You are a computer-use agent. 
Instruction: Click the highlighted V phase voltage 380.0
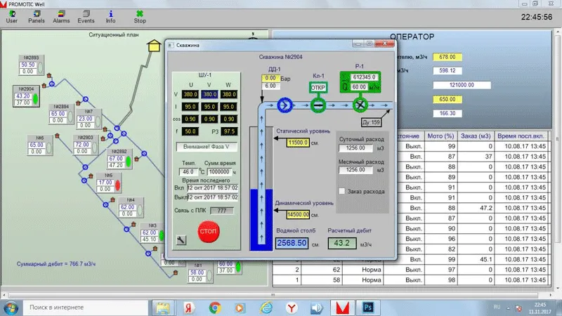(209, 94)
